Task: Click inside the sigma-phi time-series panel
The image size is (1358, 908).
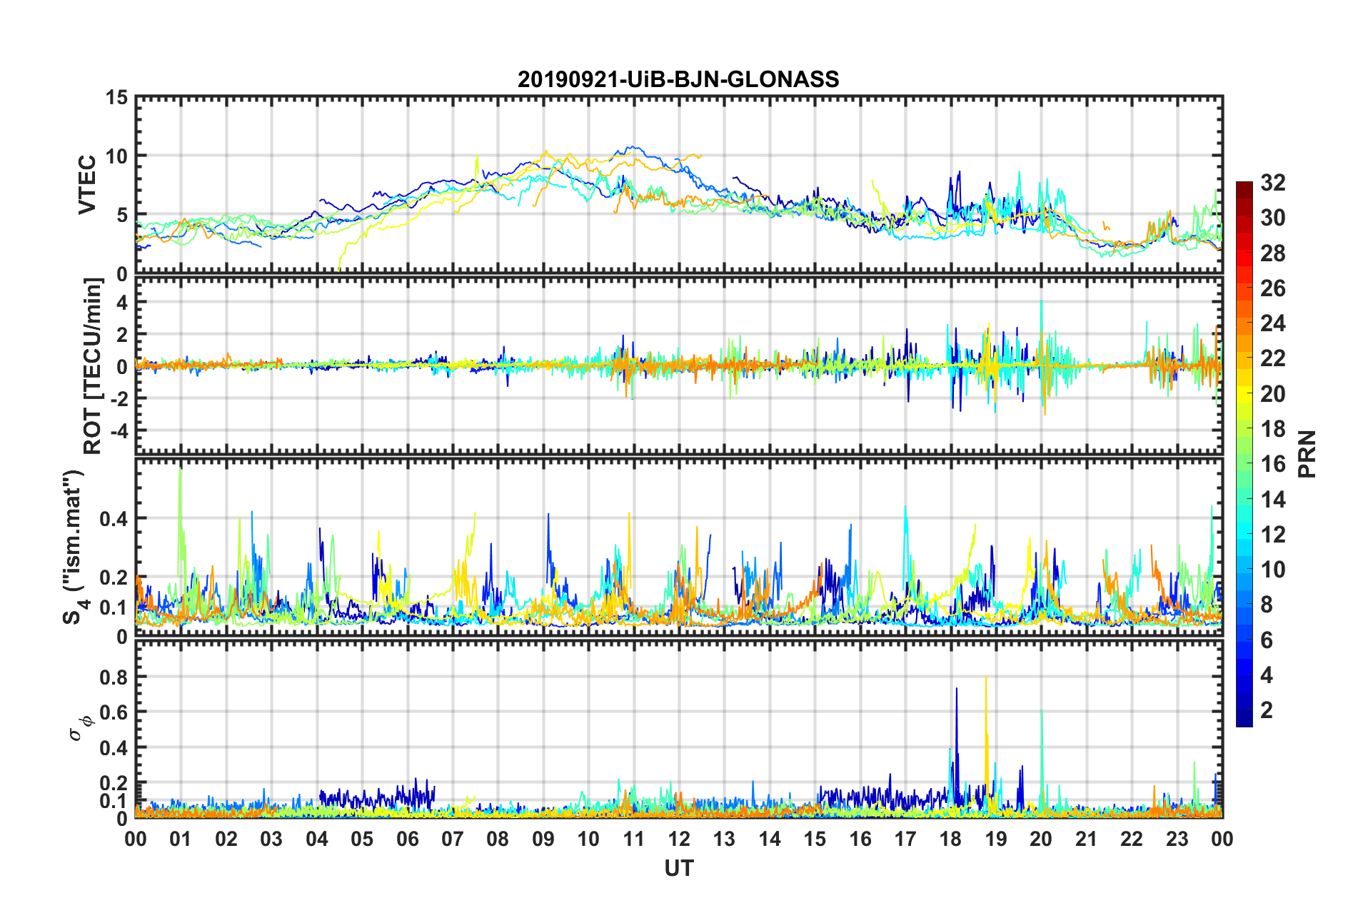Action: point(679,729)
